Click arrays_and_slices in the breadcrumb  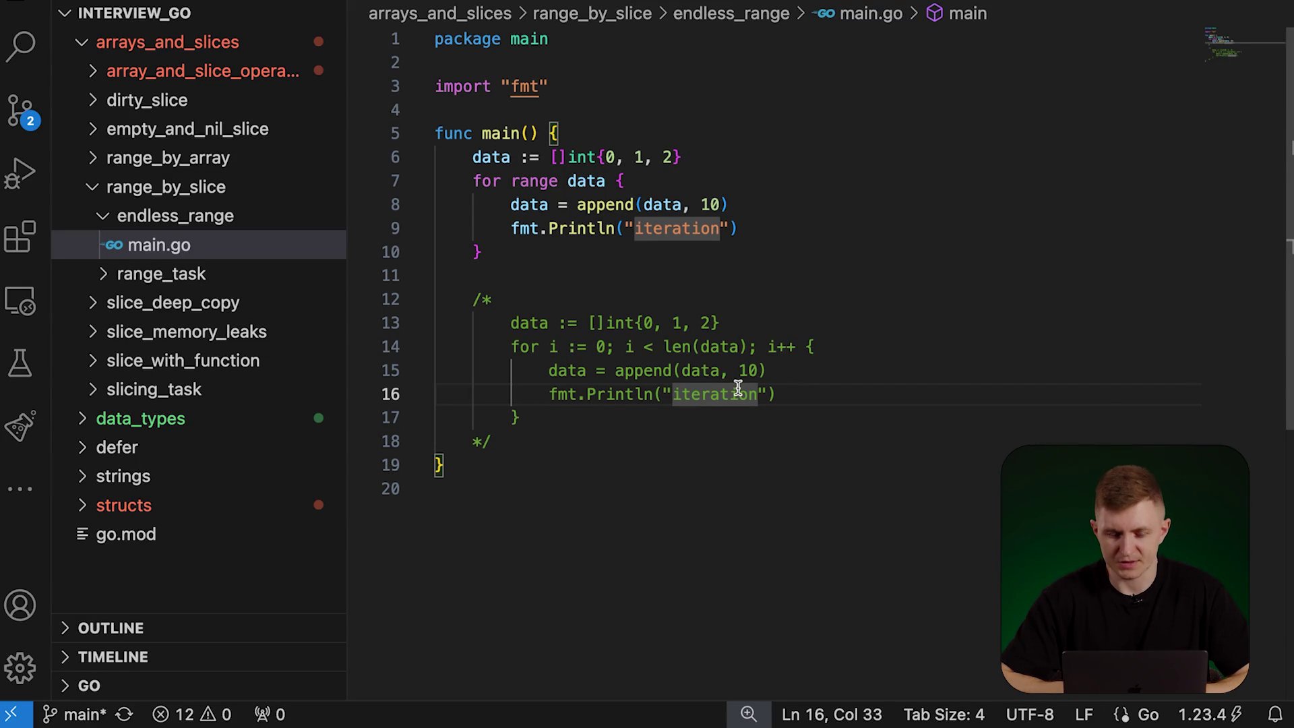click(439, 13)
